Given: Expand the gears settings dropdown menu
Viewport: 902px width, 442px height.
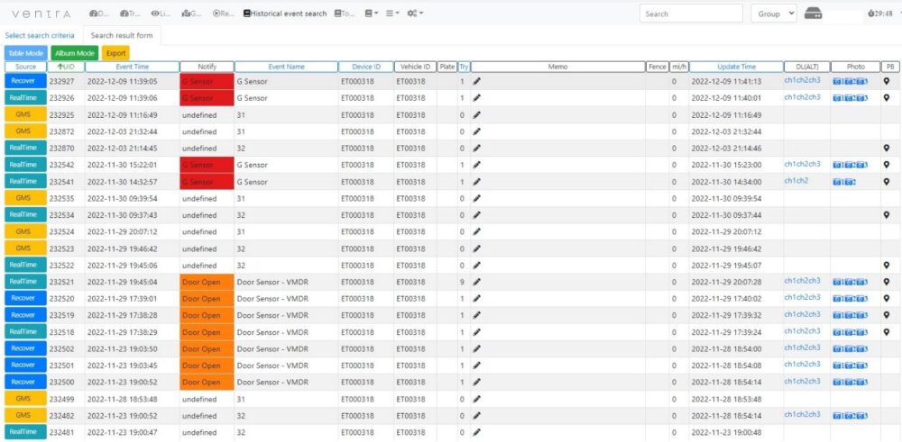Looking at the screenshot, I should point(415,14).
